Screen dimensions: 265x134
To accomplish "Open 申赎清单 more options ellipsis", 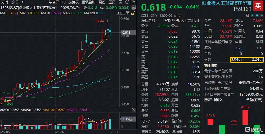I will coord(259,65).
